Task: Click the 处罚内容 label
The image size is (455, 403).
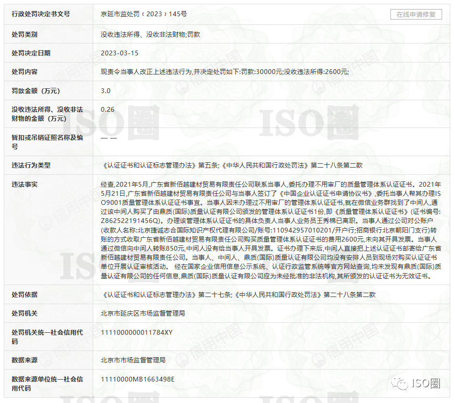Action: click(25, 72)
